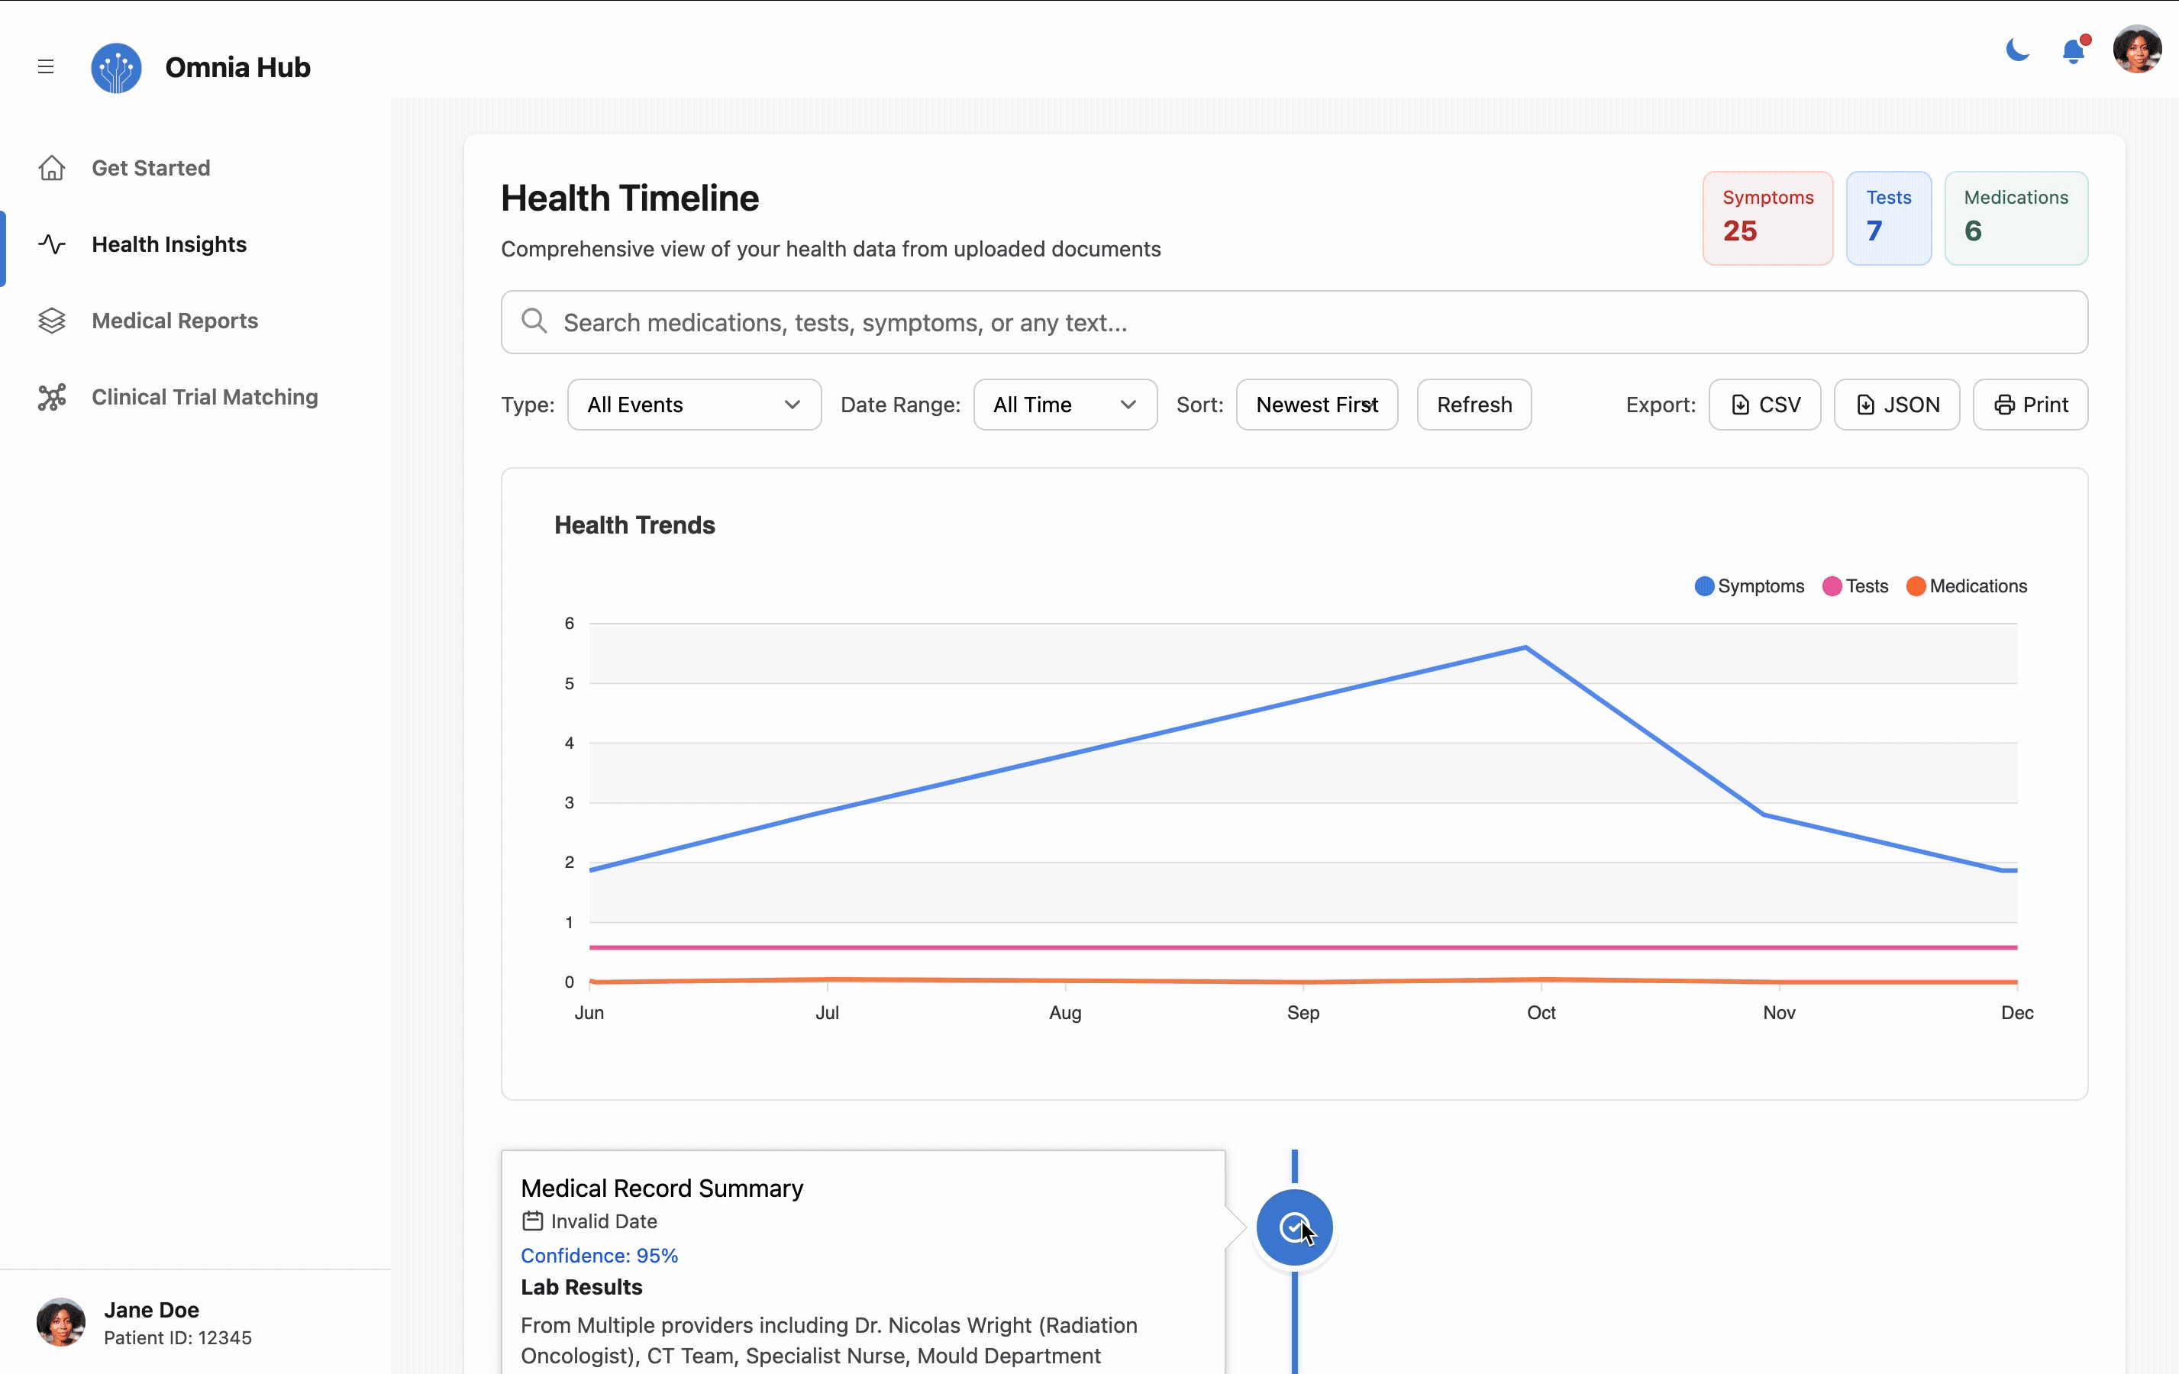The image size is (2179, 1374).
Task: Open the hamburger navigation menu
Action: (45, 66)
